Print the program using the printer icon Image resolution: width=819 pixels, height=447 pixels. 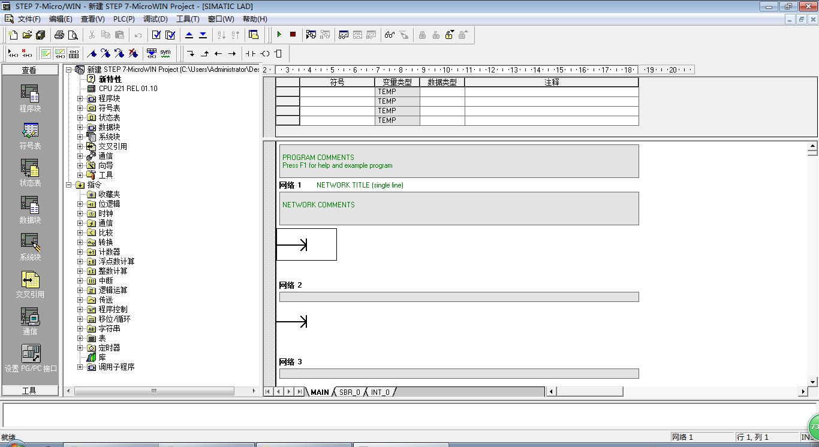pos(59,35)
